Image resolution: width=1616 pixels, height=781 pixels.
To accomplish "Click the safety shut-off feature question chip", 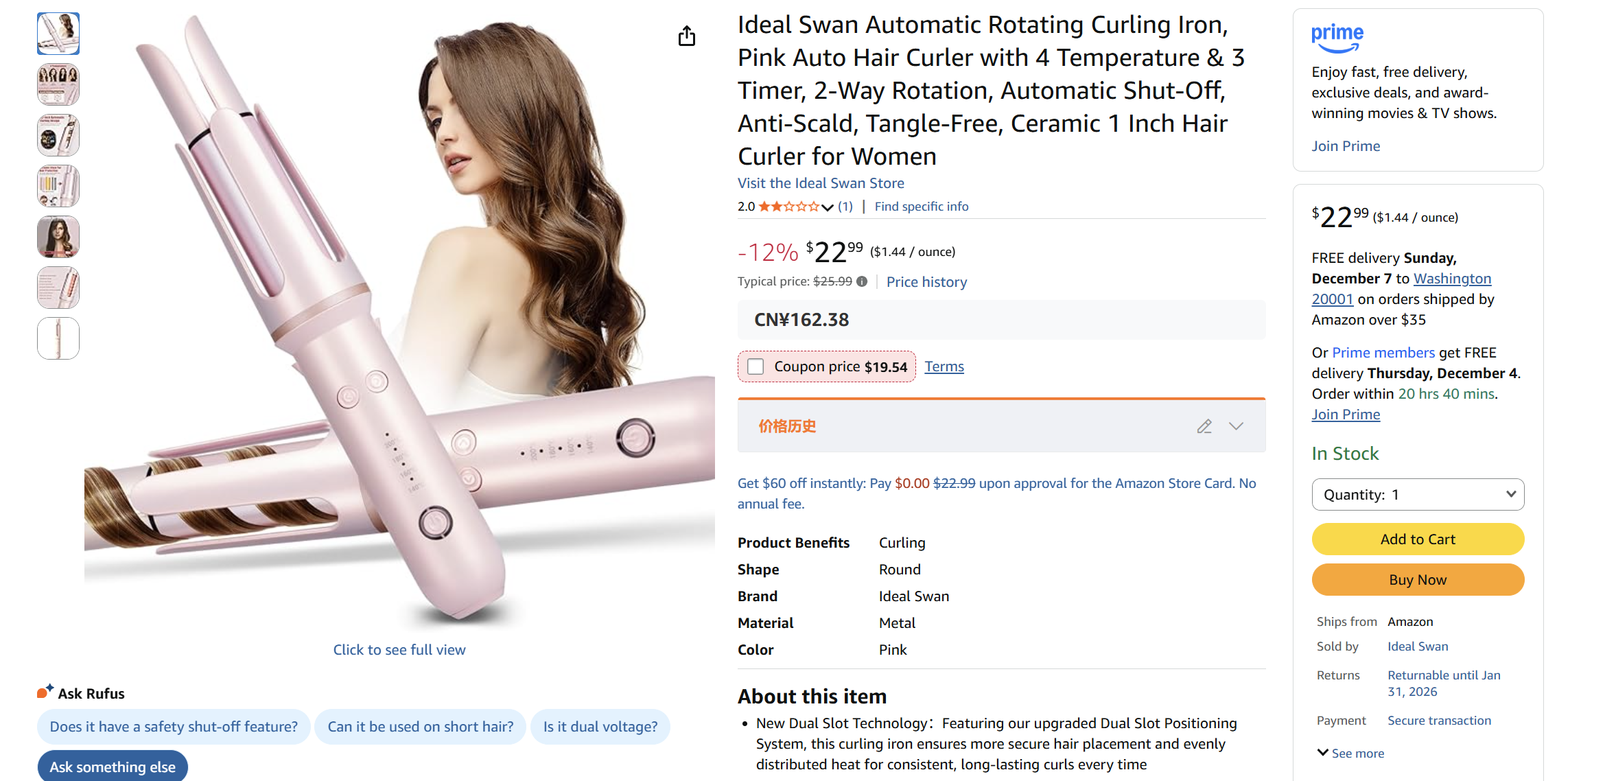I will click(x=173, y=726).
